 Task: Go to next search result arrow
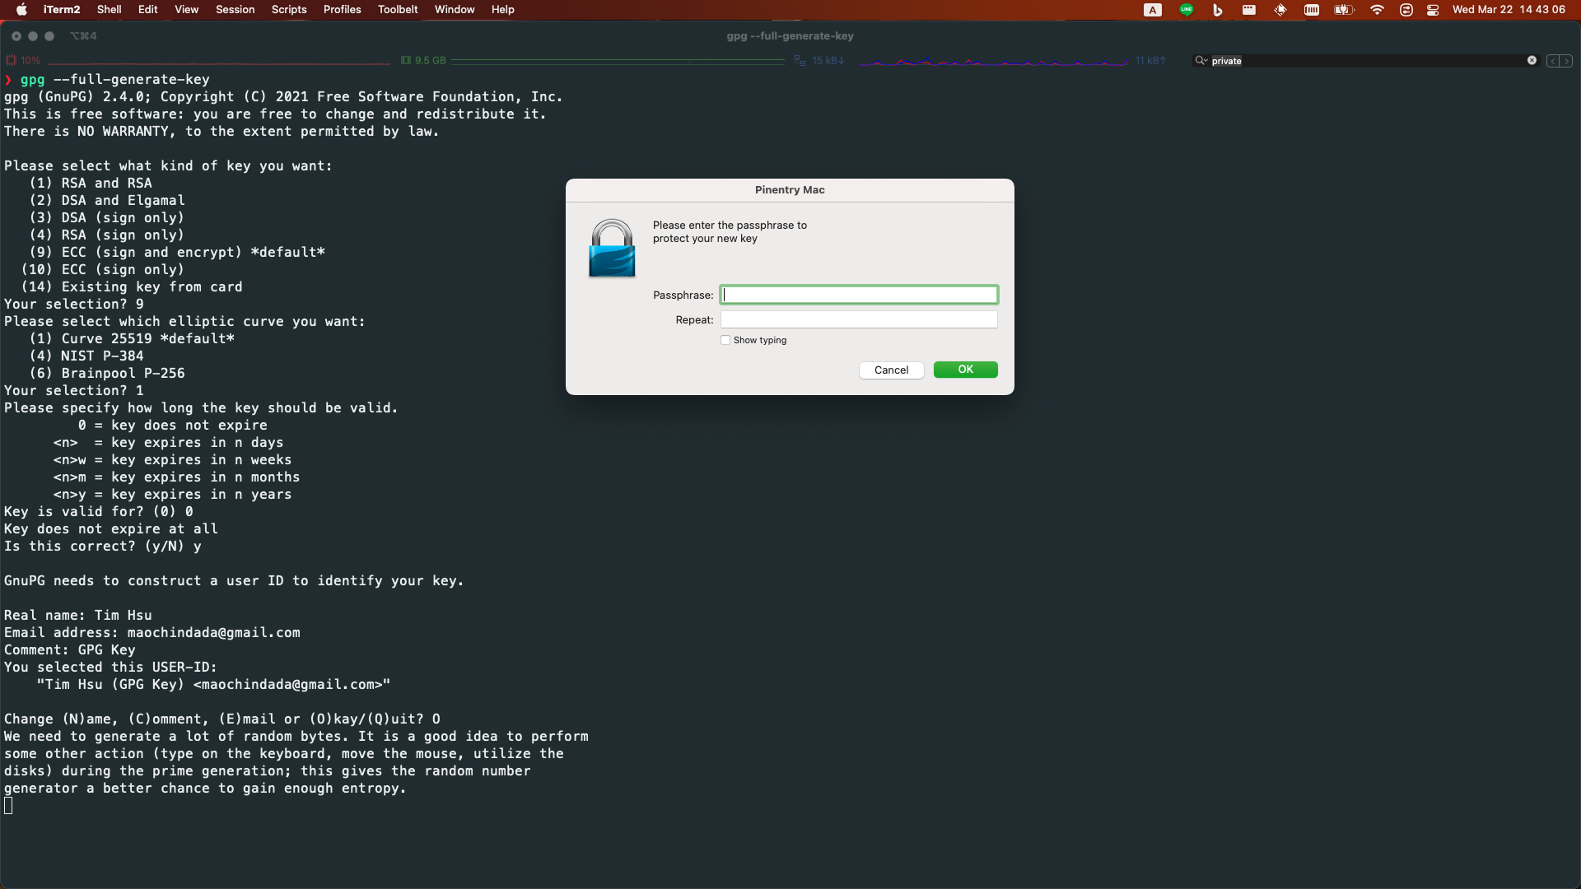tap(1566, 61)
